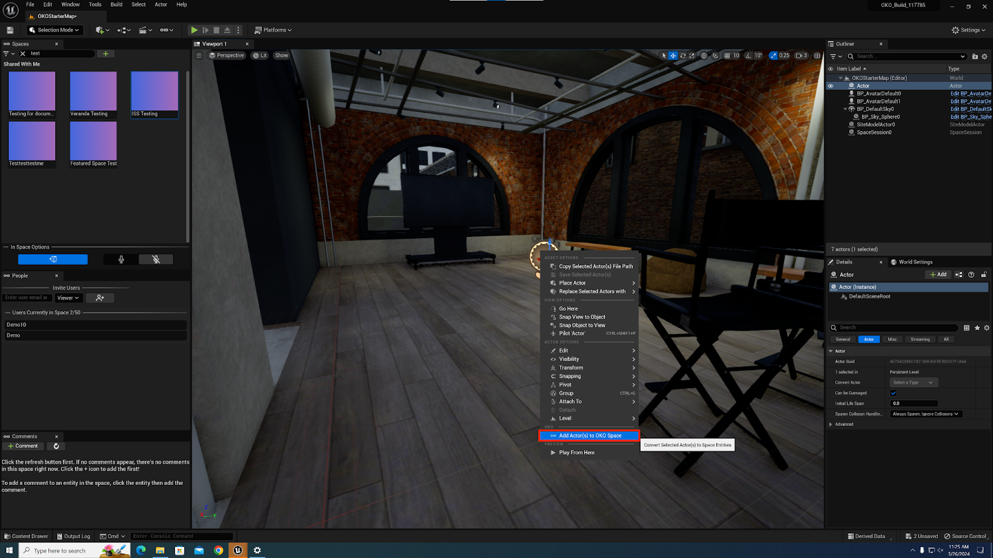
Task: Toggle the Lit view mode button
Action: [x=260, y=56]
